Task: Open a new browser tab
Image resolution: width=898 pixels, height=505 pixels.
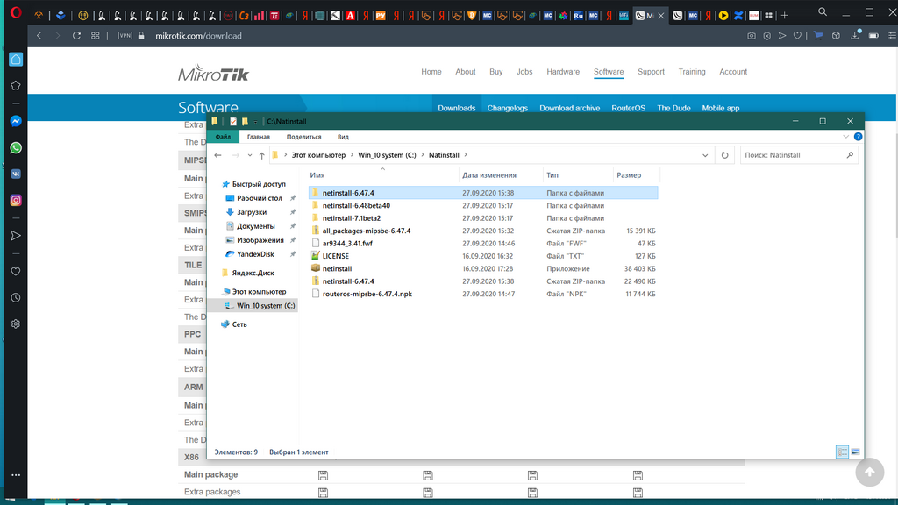Action: [785, 16]
